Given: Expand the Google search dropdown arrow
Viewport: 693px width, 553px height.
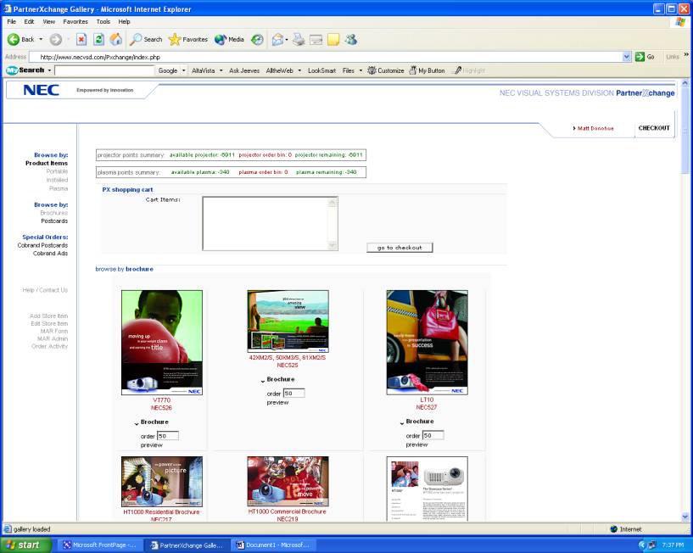Looking at the screenshot, I should [183, 70].
